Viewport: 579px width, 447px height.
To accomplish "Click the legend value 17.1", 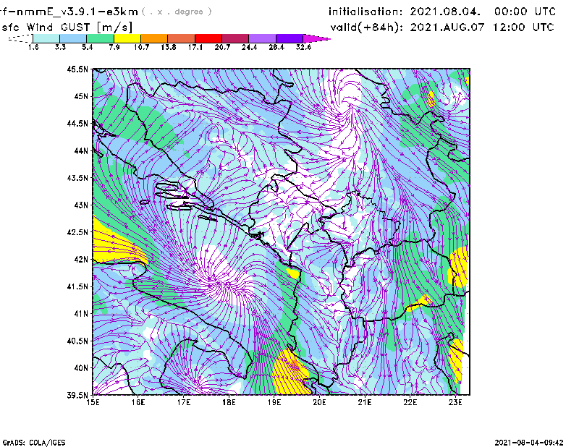I will tap(195, 47).
